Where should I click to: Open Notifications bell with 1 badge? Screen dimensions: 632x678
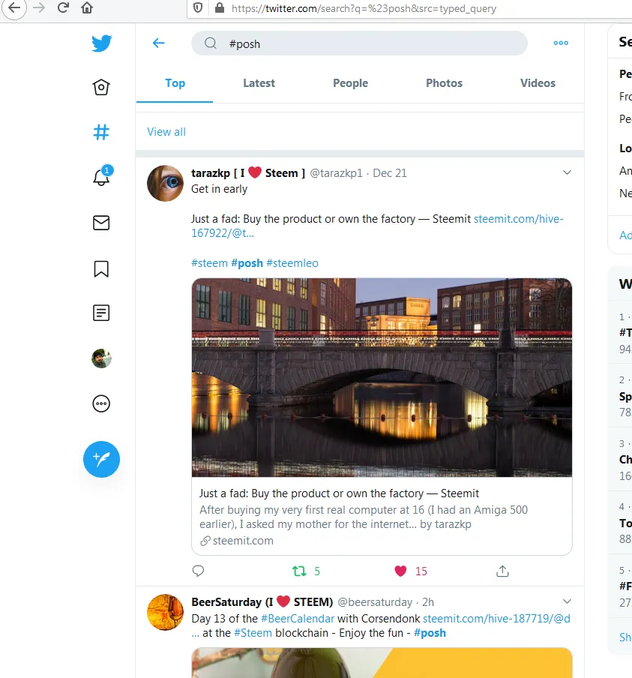[102, 176]
